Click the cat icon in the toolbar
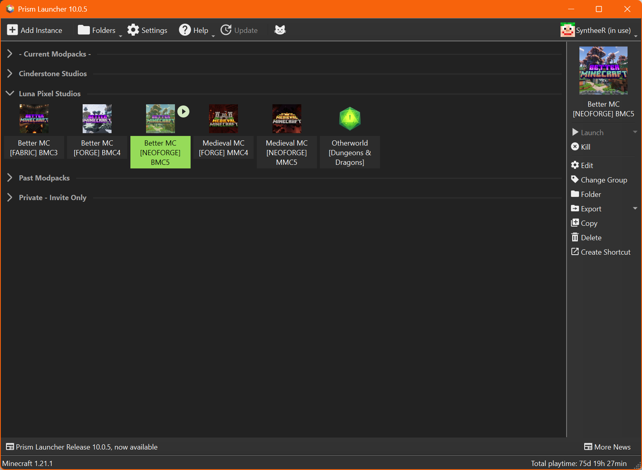 (280, 30)
